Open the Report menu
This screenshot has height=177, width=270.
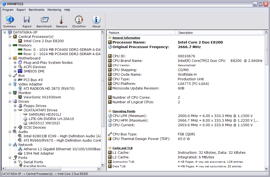(21, 10)
